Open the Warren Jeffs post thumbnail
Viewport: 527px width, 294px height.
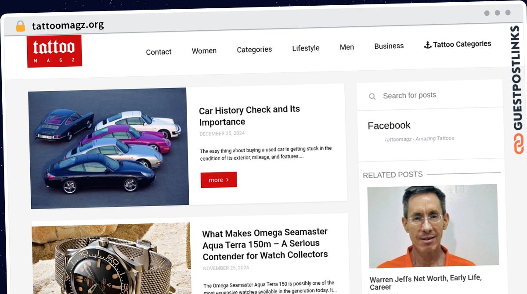433,226
